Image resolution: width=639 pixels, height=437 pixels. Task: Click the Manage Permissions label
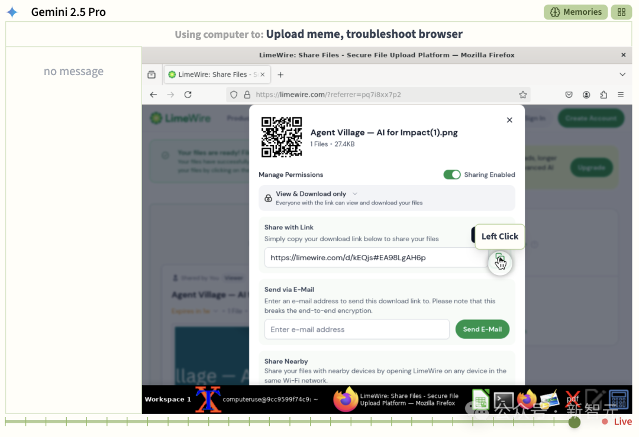291,174
